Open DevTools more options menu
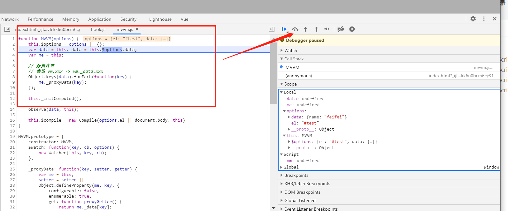508x211 pixels. (484, 19)
